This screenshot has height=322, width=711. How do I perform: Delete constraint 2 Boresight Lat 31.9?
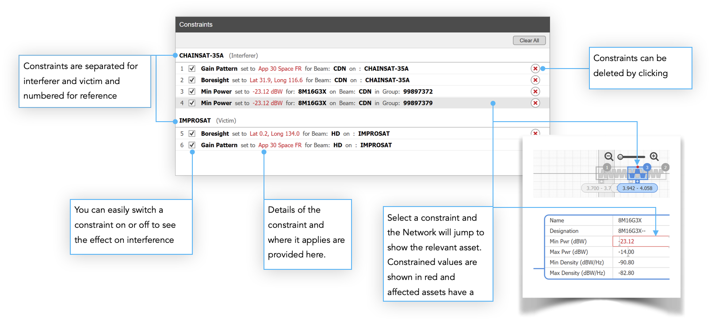click(x=535, y=80)
